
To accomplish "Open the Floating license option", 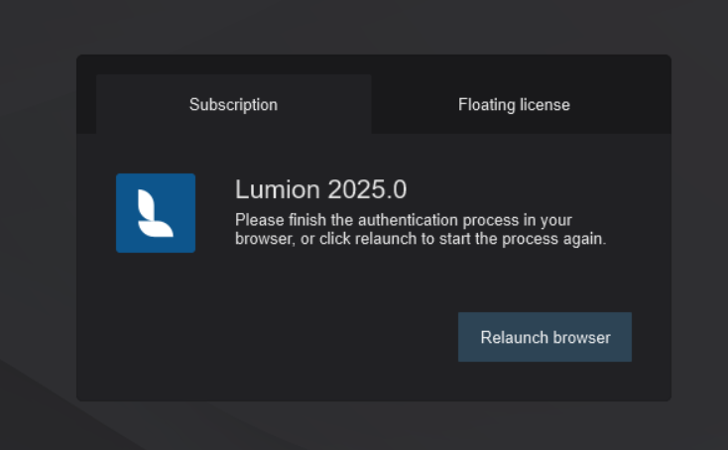I will (514, 105).
